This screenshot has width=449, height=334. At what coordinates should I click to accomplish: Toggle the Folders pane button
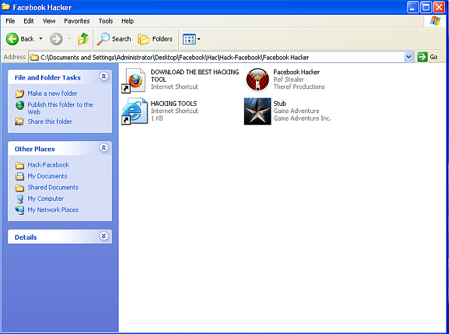155,39
